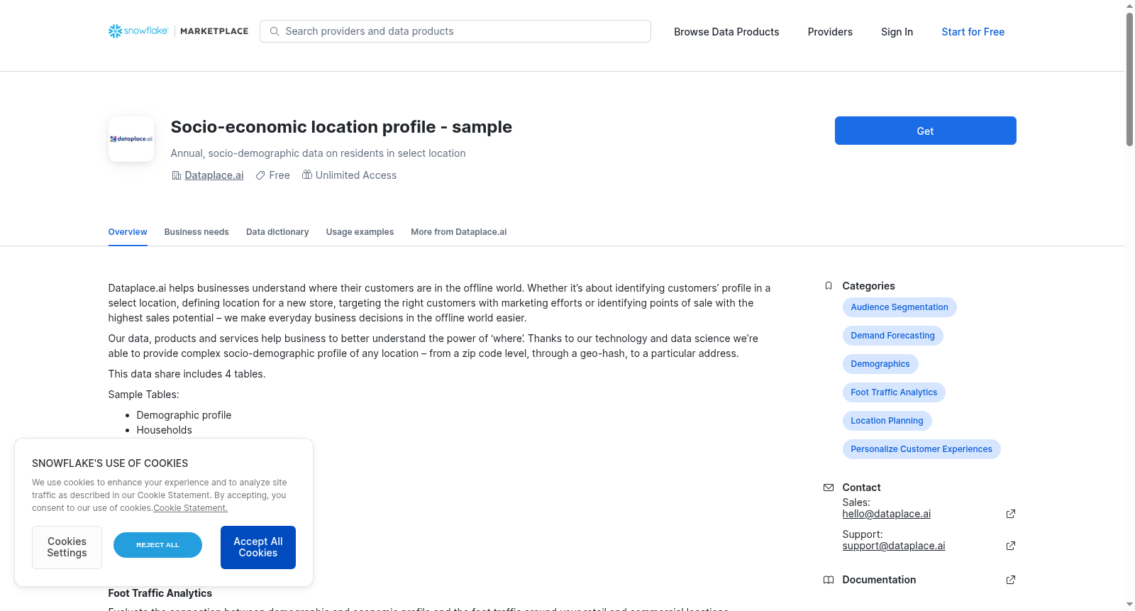The image size is (1135, 611).
Task: Click the Contact envelope icon
Action: tap(829, 488)
